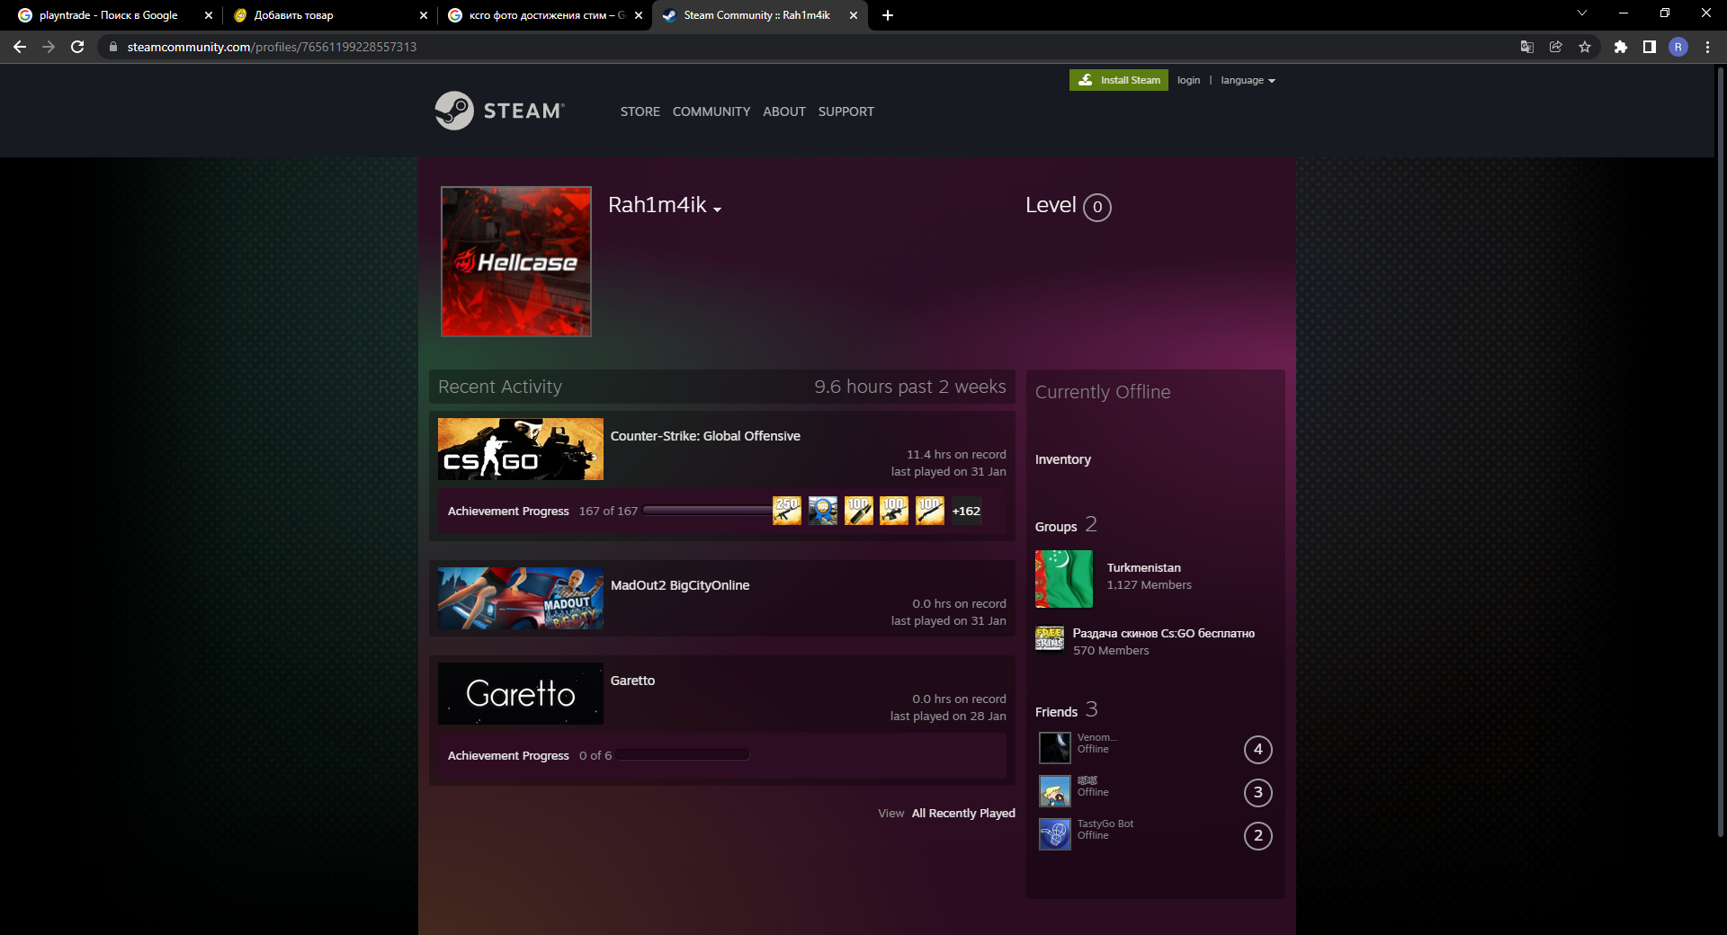Click the Garetto achievement progress bar
This screenshot has width=1727, height=935.
tap(683, 755)
